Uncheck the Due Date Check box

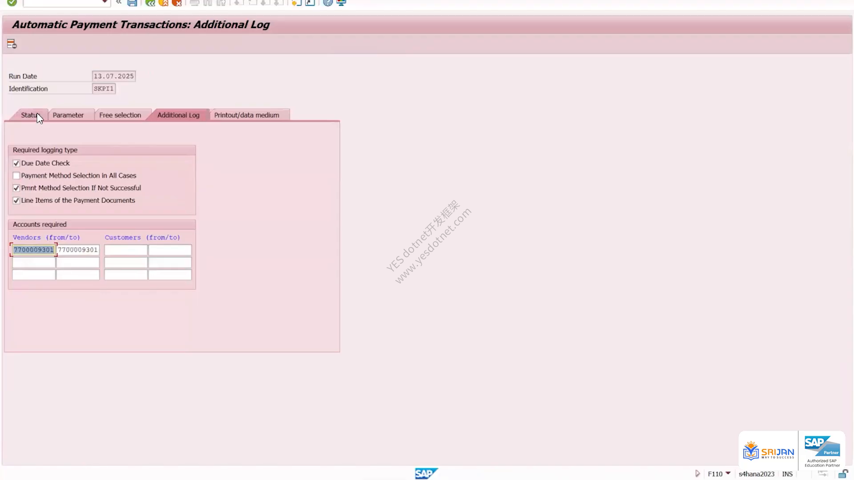[x=16, y=163]
